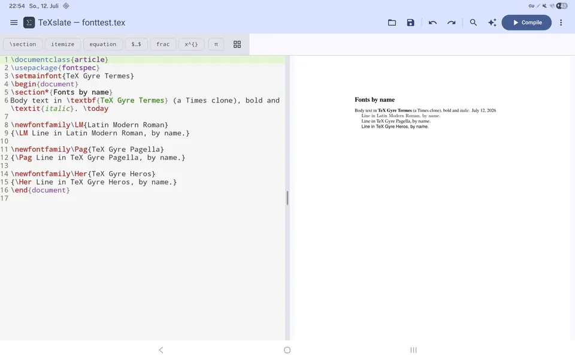Tap the Android back navigation button
Screen dimensions: 575x359
(161, 350)
